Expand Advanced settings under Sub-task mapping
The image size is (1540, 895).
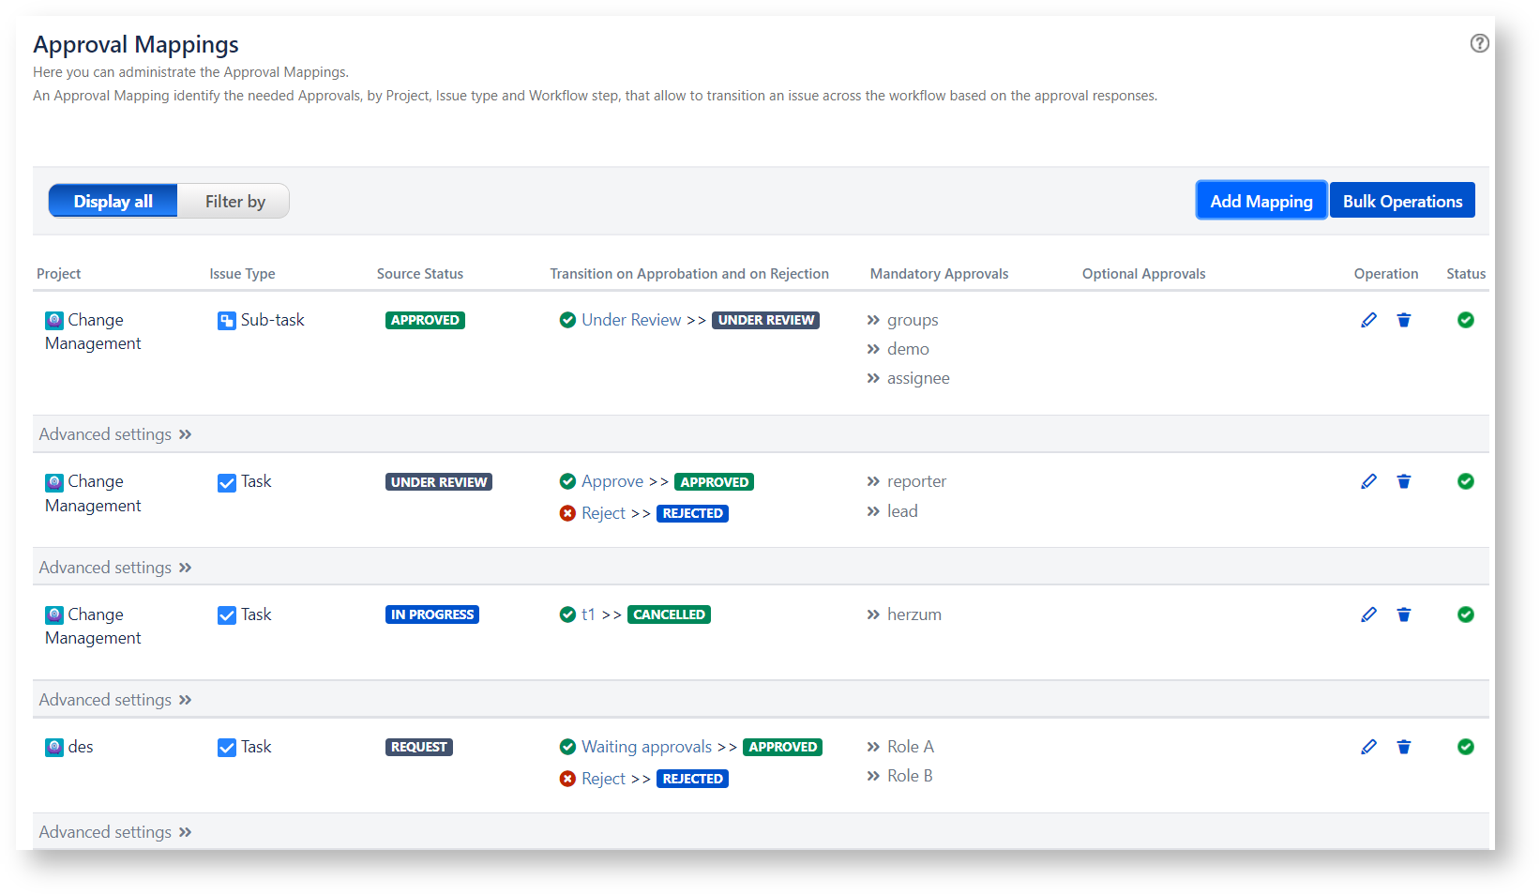point(114,434)
